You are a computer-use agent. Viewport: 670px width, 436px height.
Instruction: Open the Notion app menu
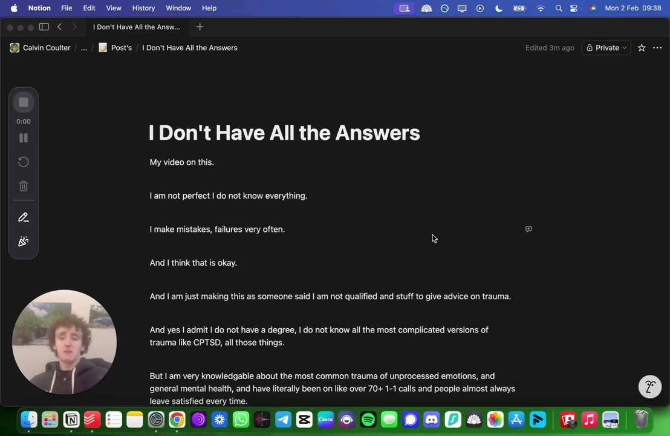click(39, 8)
